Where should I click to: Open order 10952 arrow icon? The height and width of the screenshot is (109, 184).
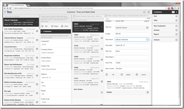(102, 71)
